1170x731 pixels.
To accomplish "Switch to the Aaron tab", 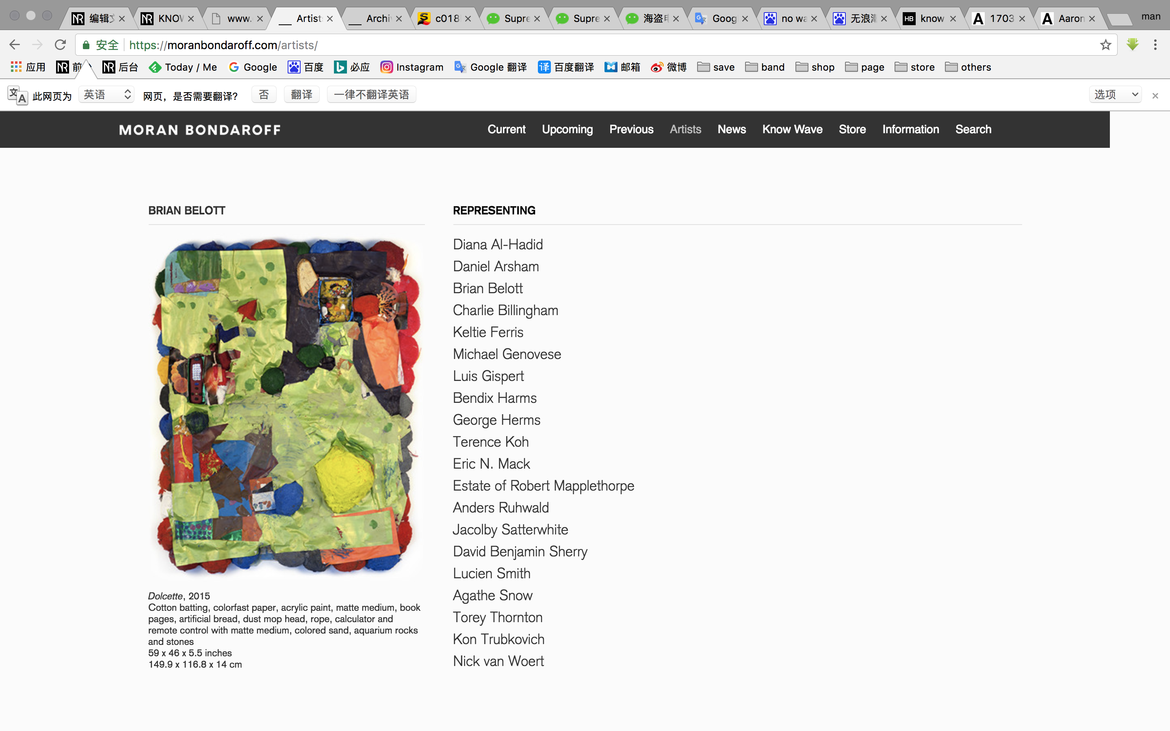I will (x=1068, y=18).
